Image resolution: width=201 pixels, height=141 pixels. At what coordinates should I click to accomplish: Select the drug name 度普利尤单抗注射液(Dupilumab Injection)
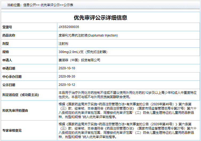(x=88, y=35)
